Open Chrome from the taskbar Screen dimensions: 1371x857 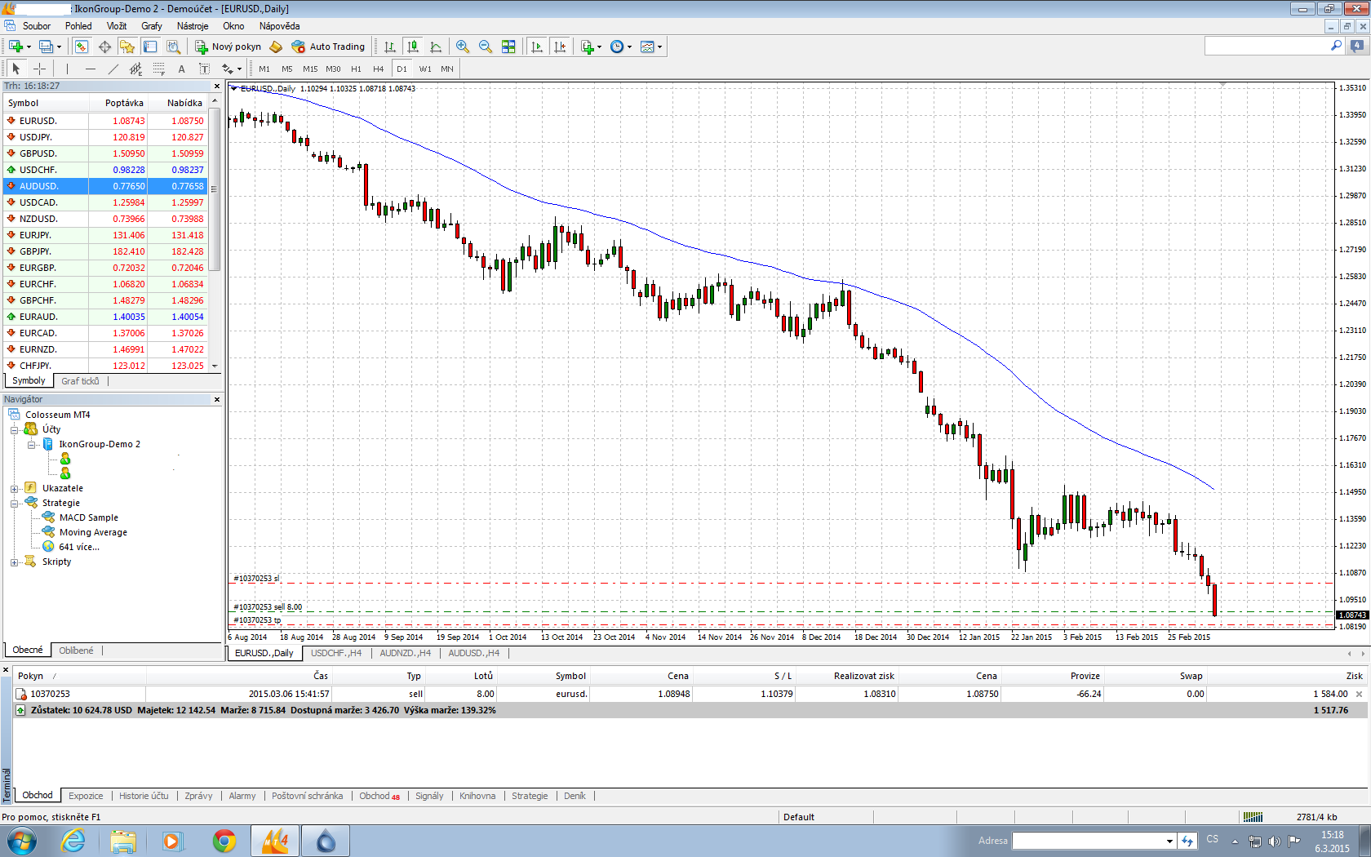pyautogui.click(x=224, y=841)
